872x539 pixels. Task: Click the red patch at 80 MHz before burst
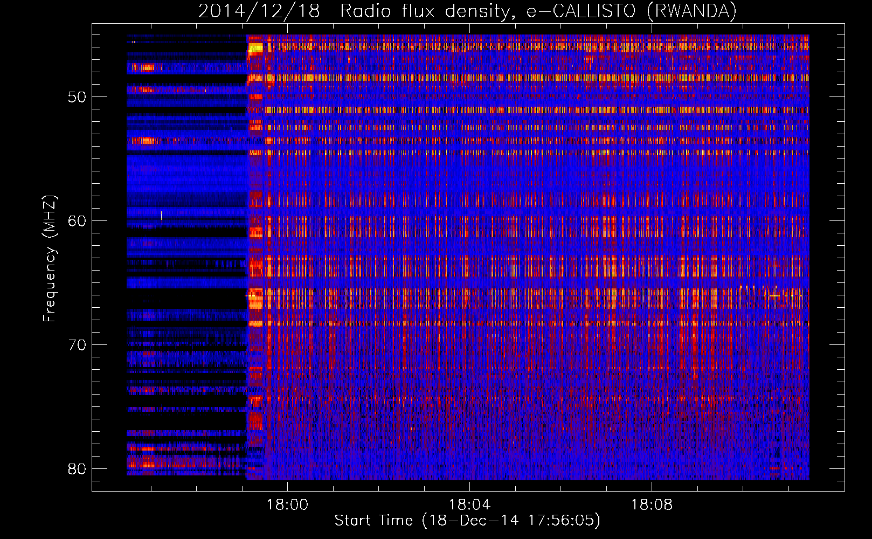pos(146,463)
